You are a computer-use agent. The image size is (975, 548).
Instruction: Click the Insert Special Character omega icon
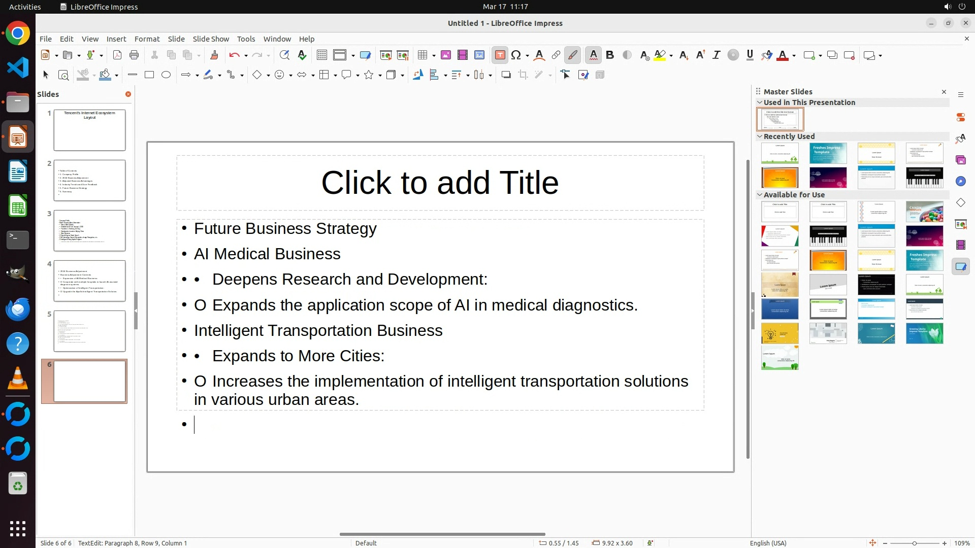point(516,55)
